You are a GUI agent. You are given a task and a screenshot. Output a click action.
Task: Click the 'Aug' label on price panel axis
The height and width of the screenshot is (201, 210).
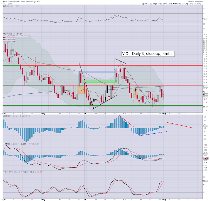(x=164, y=114)
